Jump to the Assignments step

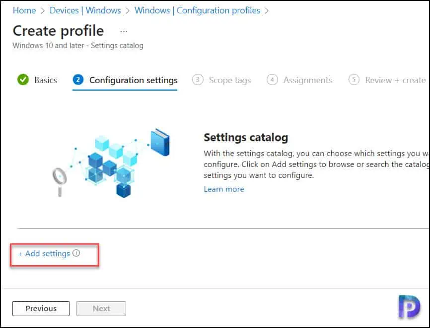tap(299, 80)
